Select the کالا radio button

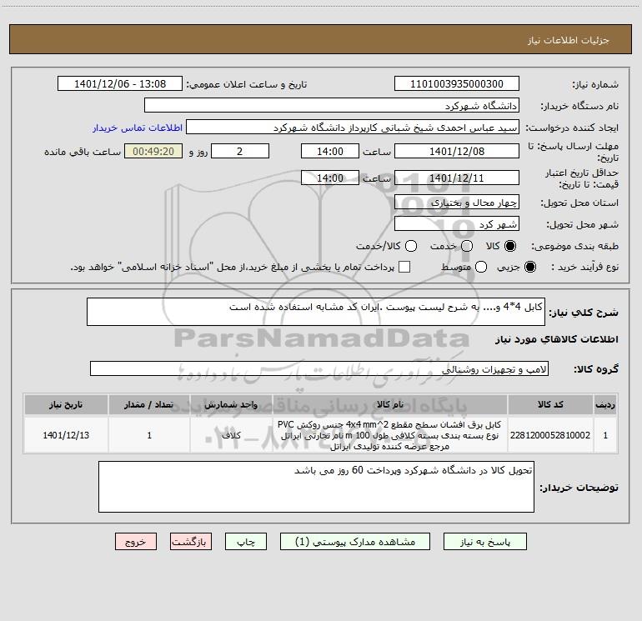(510, 246)
